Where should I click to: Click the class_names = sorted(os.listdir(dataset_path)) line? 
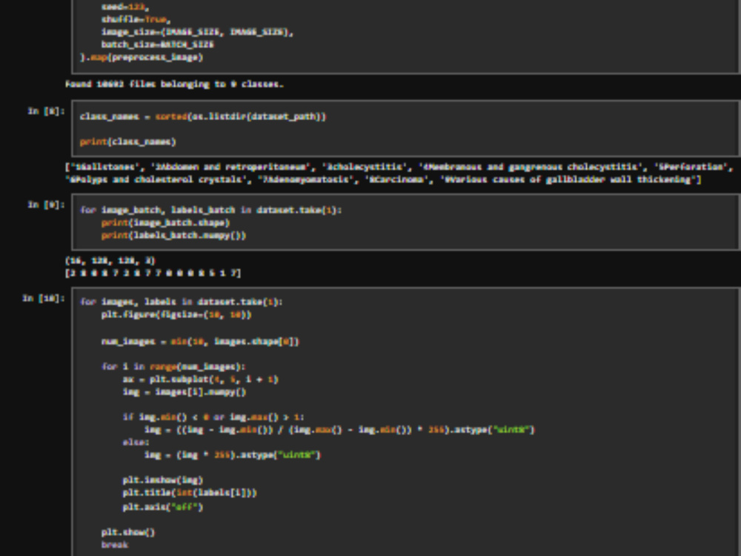tap(203, 116)
